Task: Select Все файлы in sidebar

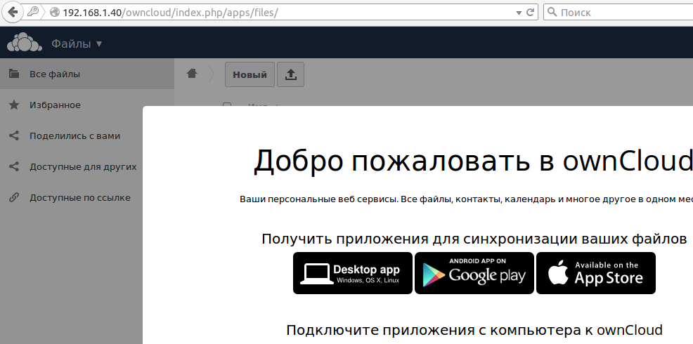Action: point(87,74)
